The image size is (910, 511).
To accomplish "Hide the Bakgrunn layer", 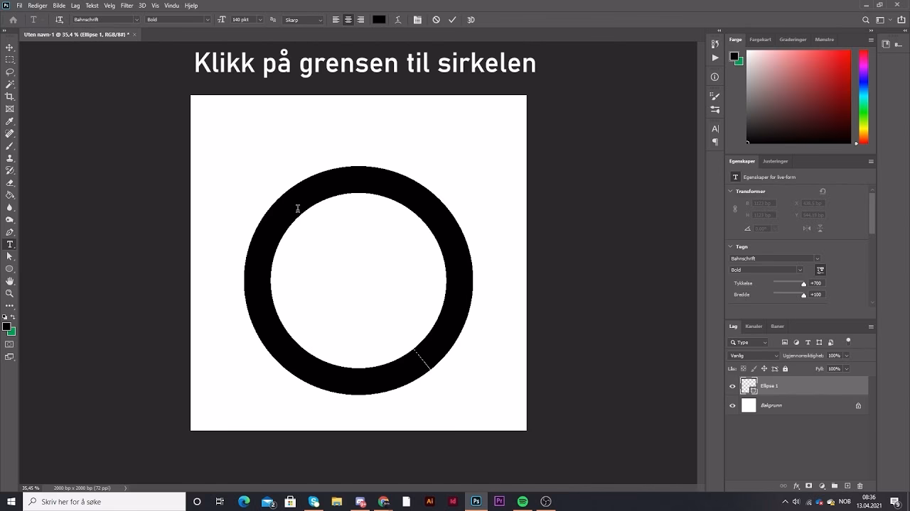I will pyautogui.click(x=732, y=405).
